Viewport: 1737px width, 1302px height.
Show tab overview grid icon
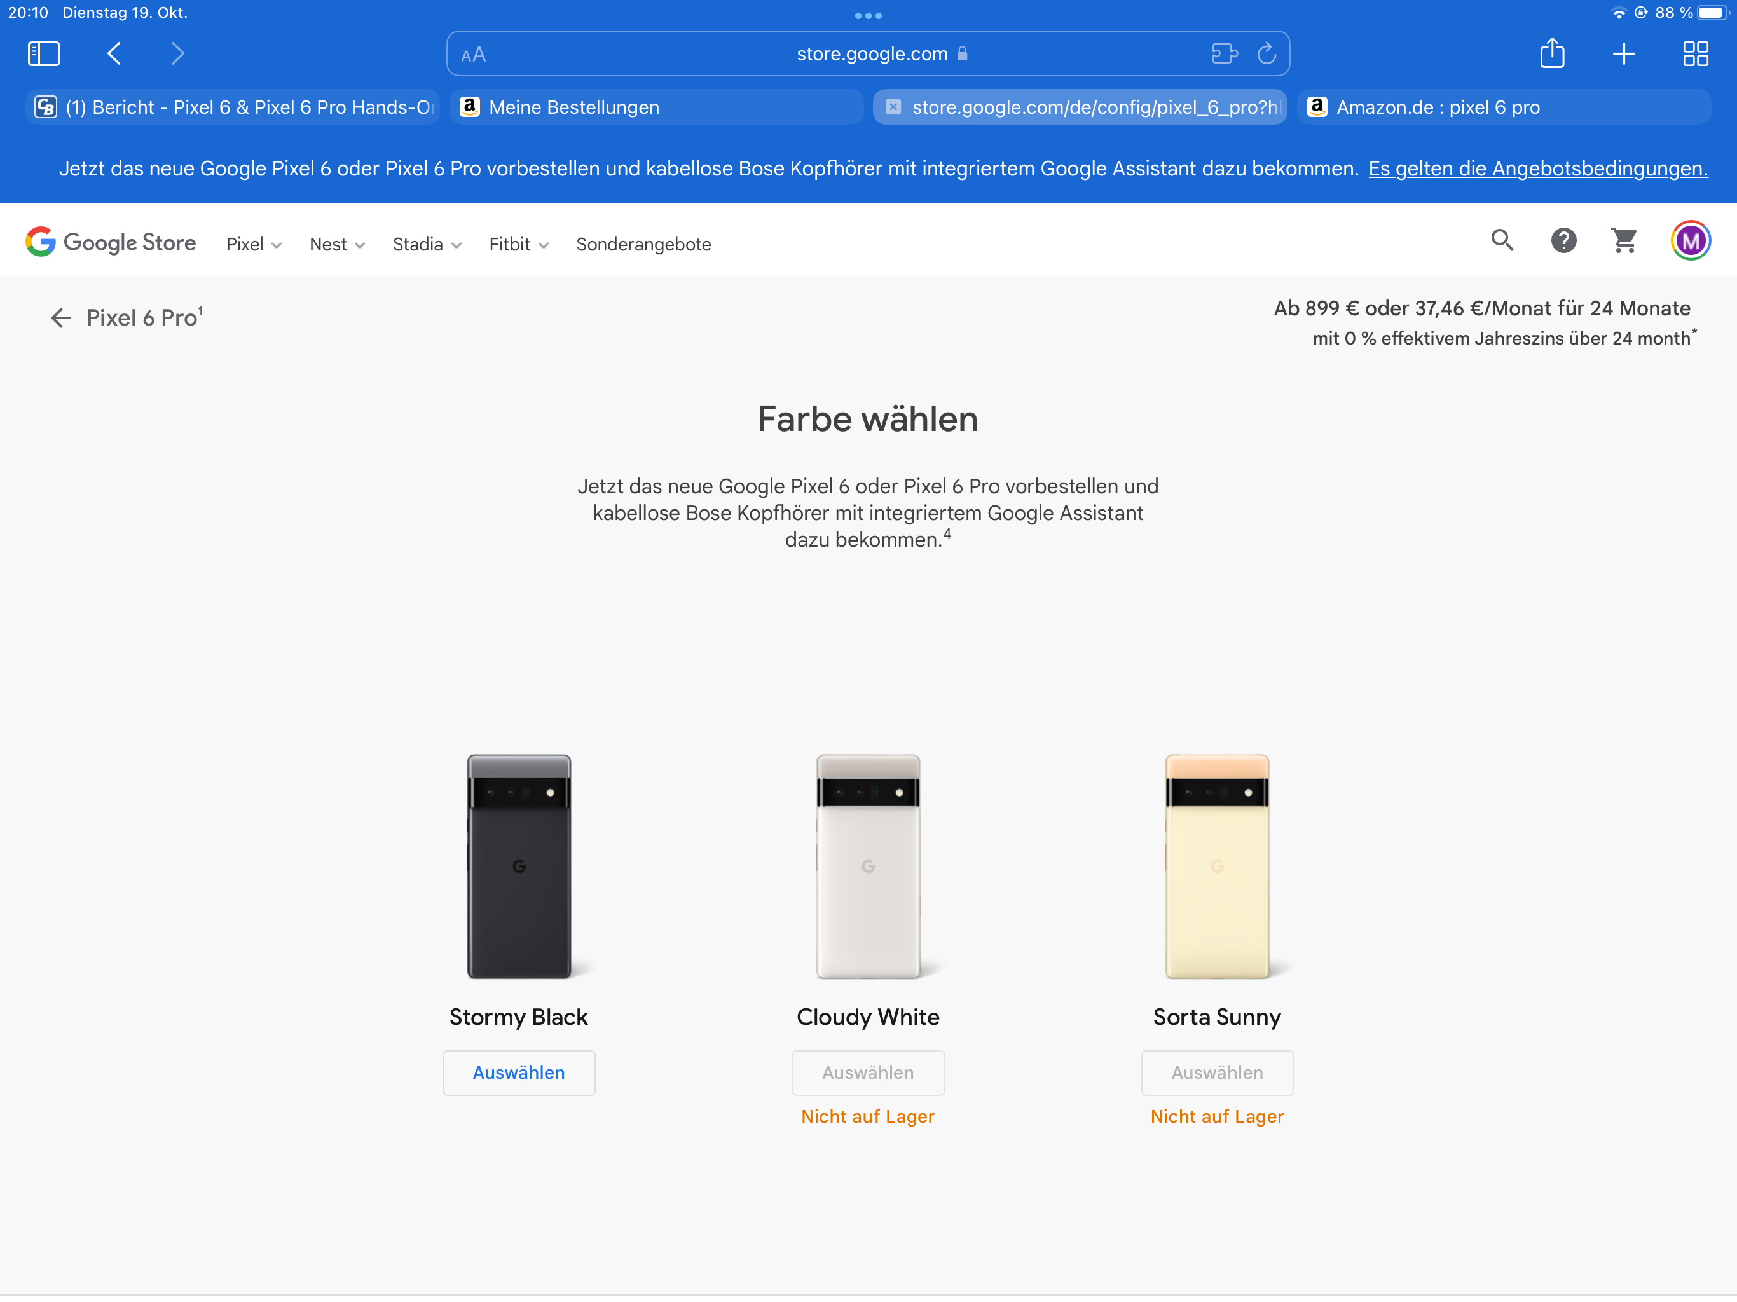tap(1696, 53)
